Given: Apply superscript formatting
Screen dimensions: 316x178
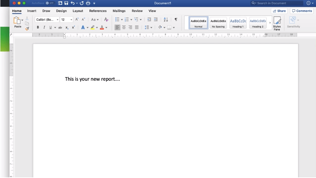Looking at the screenshot, I should [x=73, y=27].
